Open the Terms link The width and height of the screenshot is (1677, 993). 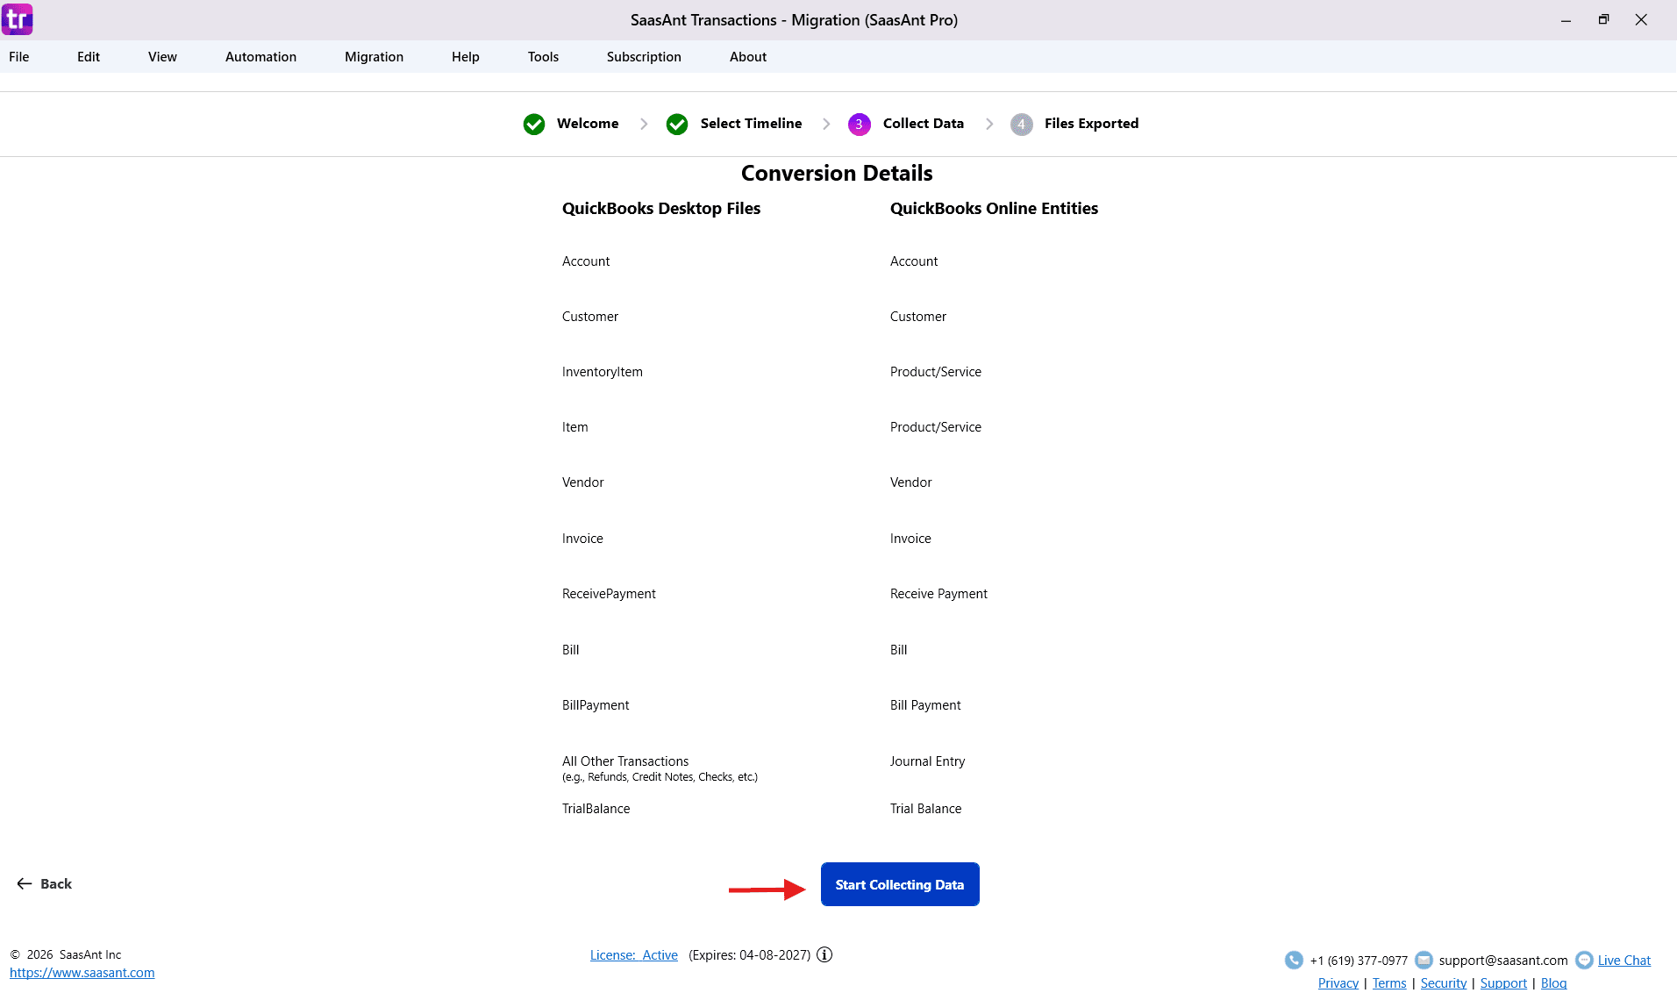(1389, 983)
